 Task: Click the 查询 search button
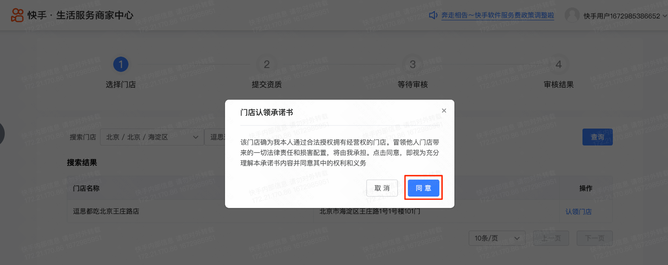(597, 137)
